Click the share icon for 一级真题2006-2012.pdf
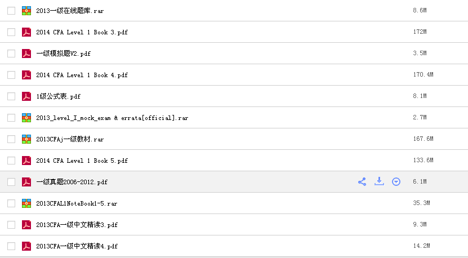 point(362,182)
